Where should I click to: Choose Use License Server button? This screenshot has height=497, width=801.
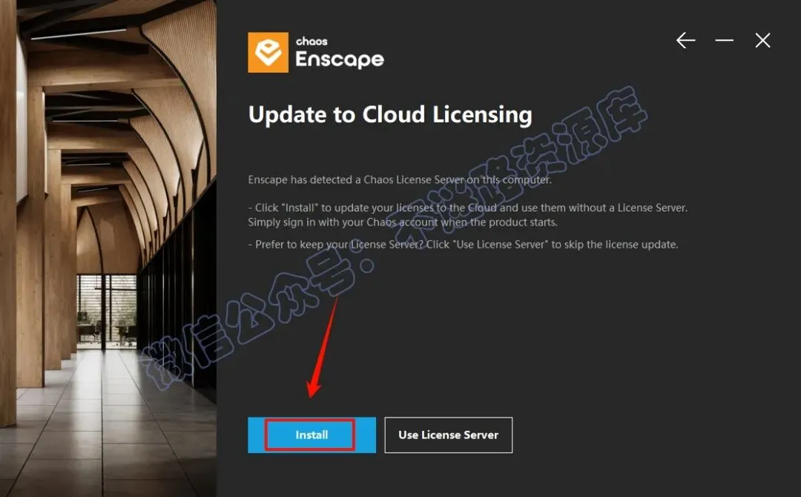448,435
